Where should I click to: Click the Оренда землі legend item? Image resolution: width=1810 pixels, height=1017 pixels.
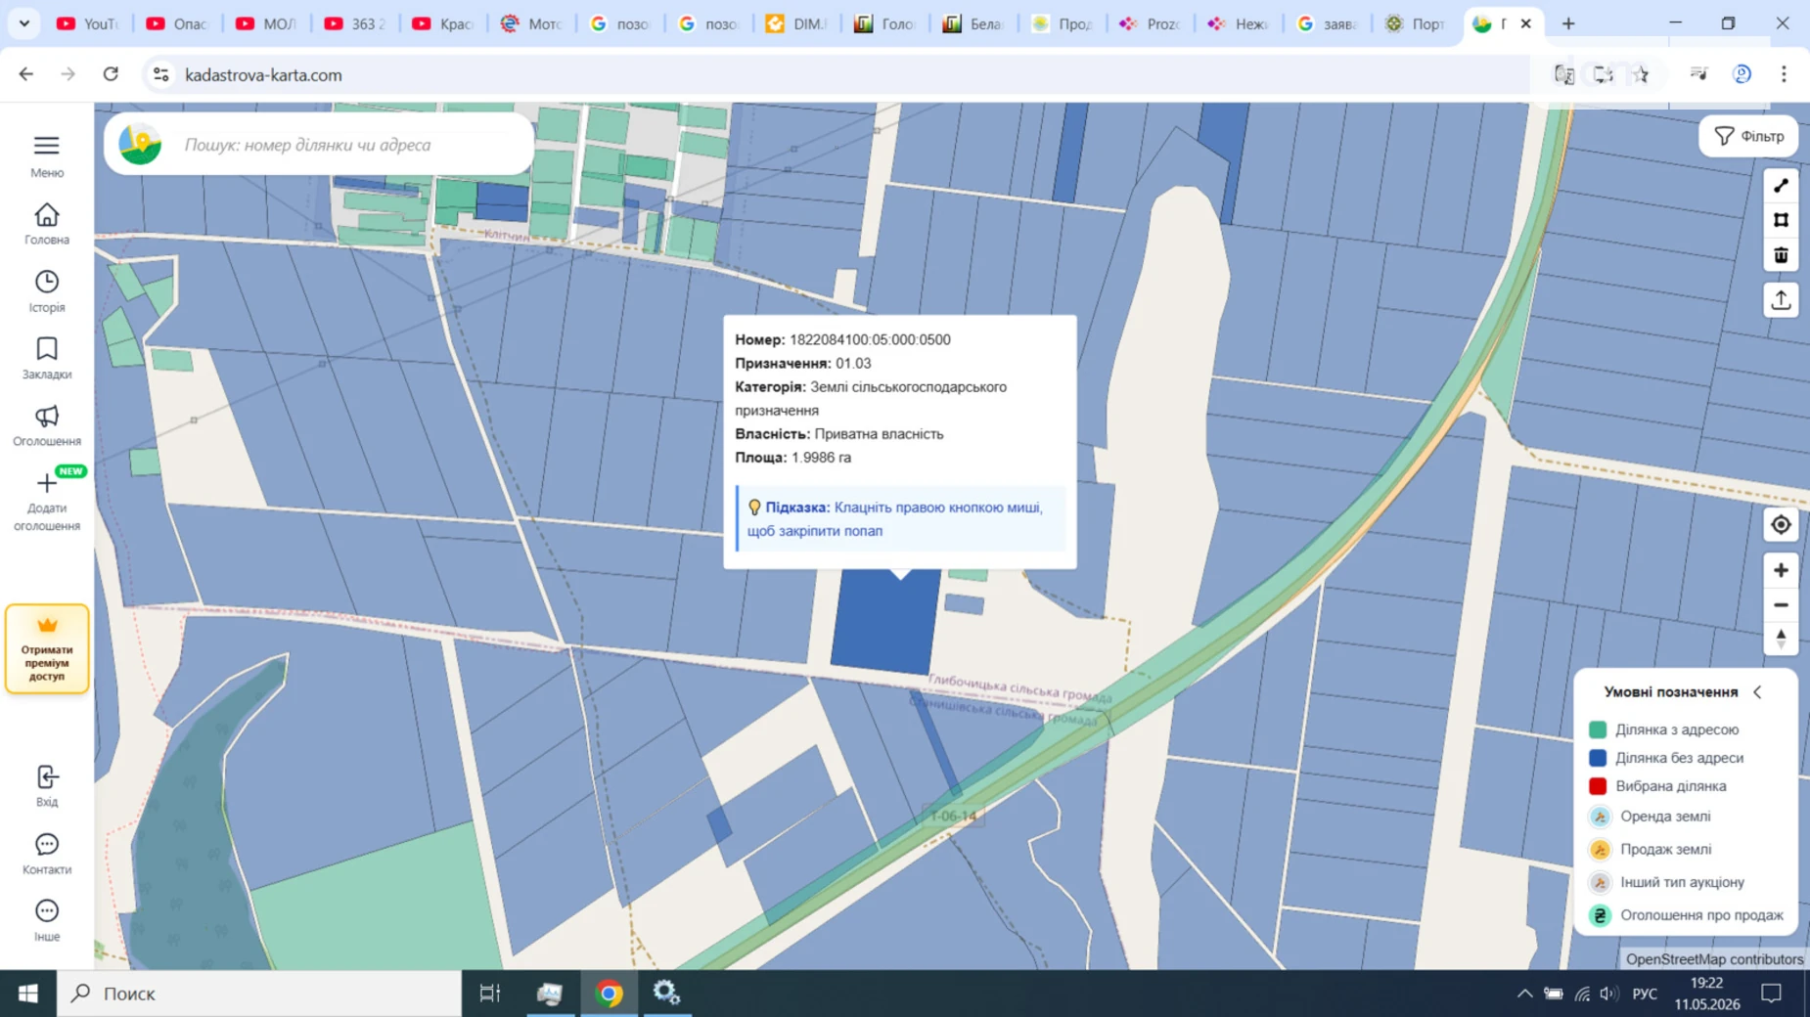1652,817
